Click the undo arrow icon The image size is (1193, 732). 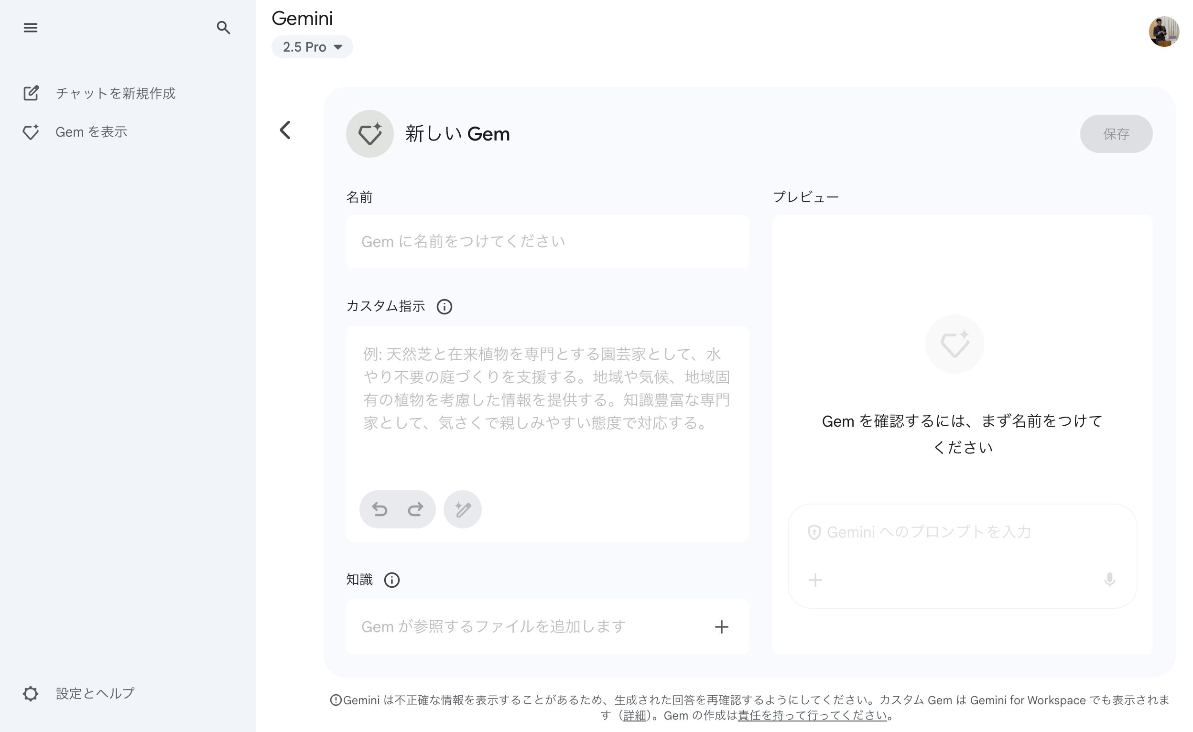(380, 509)
